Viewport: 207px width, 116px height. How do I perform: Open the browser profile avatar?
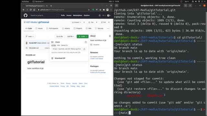point(107,10)
